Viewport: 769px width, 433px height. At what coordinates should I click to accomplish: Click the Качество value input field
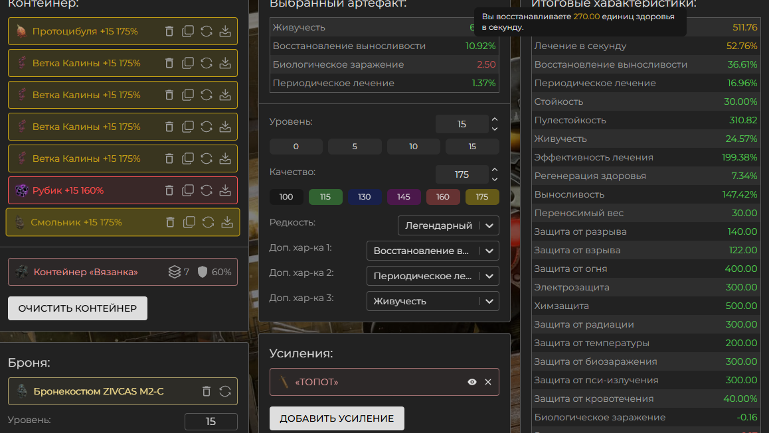click(462, 174)
